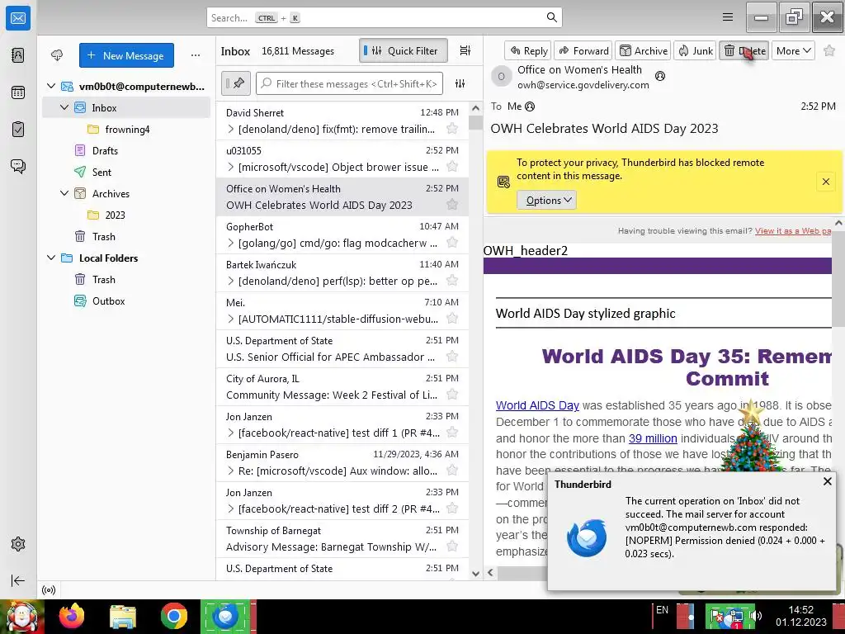Click the New Message button

click(126, 55)
